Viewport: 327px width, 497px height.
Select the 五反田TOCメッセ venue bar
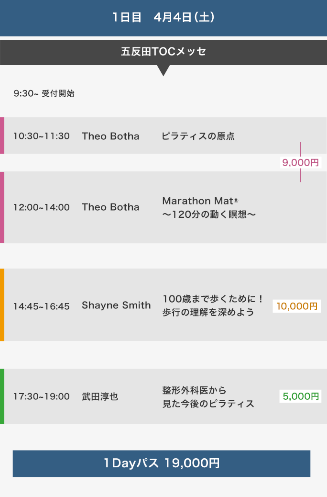[x=163, y=52]
